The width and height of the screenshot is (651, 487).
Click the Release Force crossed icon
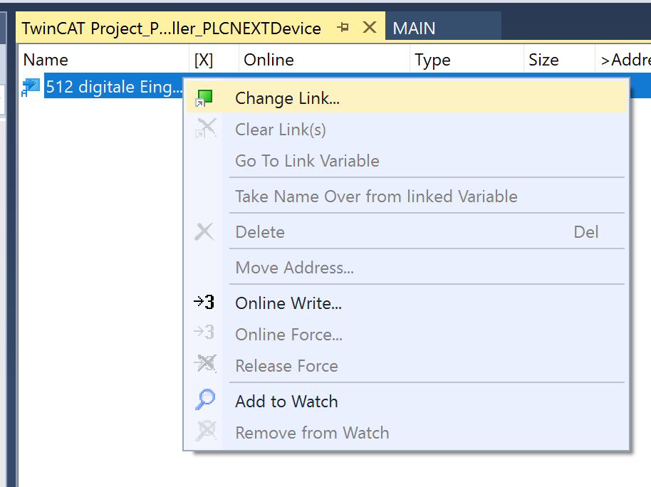(x=205, y=364)
